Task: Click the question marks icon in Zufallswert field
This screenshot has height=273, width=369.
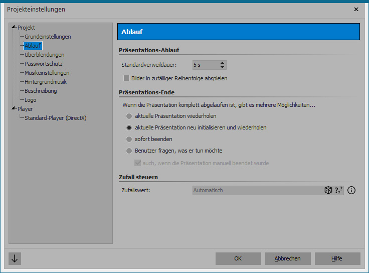Action: (x=338, y=190)
